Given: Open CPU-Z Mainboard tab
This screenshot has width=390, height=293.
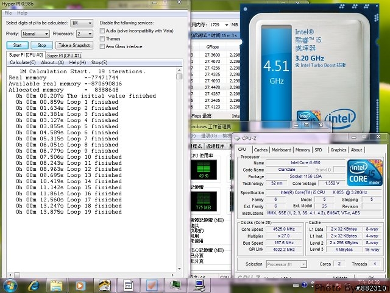Looking at the screenshot, I should click(x=282, y=150).
